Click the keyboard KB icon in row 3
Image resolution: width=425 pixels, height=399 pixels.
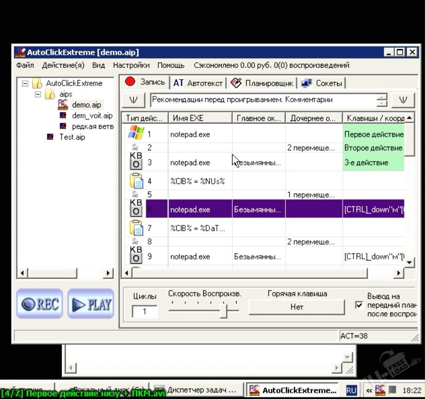(136, 161)
